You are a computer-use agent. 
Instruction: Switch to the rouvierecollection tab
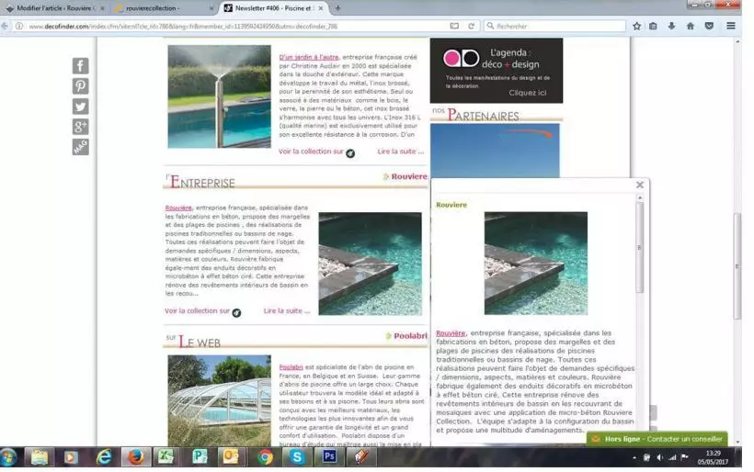[166, 8]
